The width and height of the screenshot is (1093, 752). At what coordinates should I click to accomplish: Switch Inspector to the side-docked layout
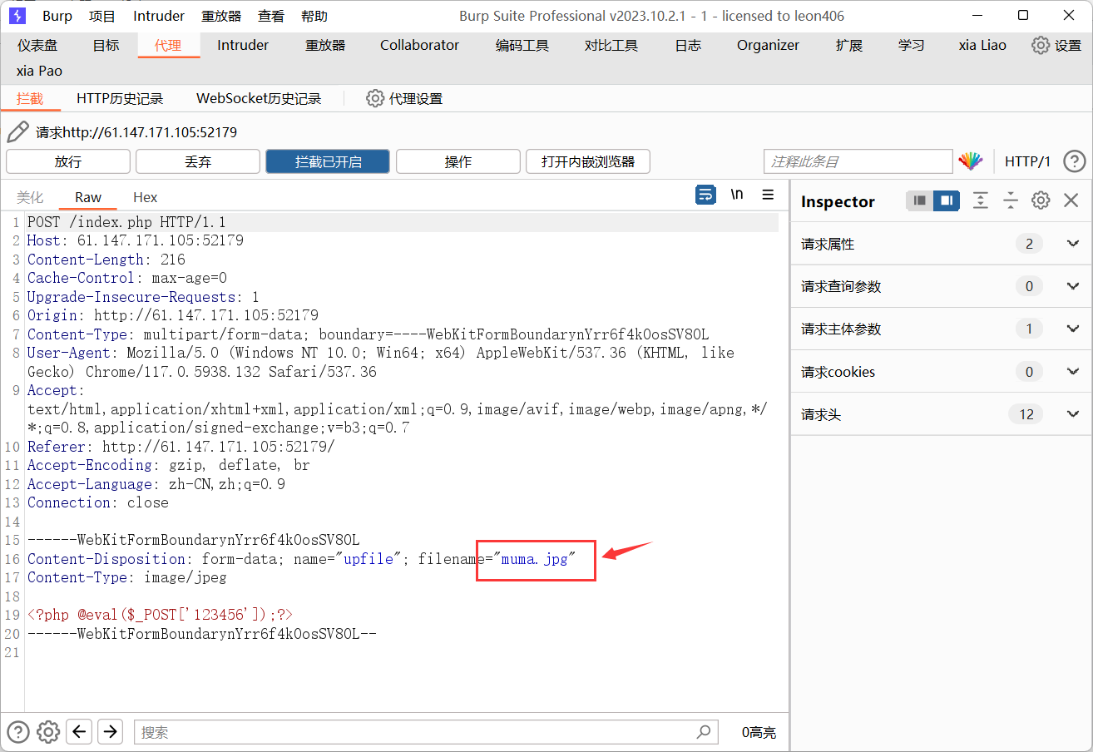point(947,200)
